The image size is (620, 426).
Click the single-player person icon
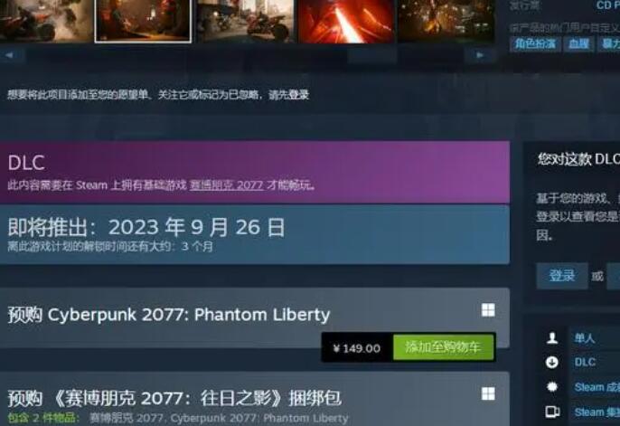click(552, 337)
